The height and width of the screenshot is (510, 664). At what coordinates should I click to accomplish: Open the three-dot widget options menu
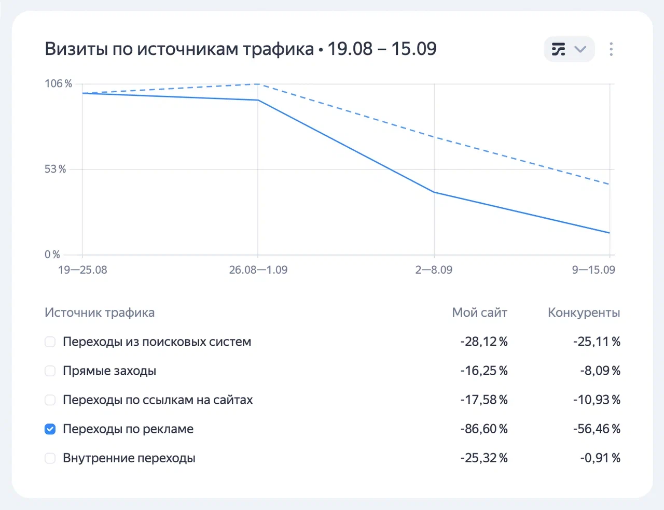[611, 49]
